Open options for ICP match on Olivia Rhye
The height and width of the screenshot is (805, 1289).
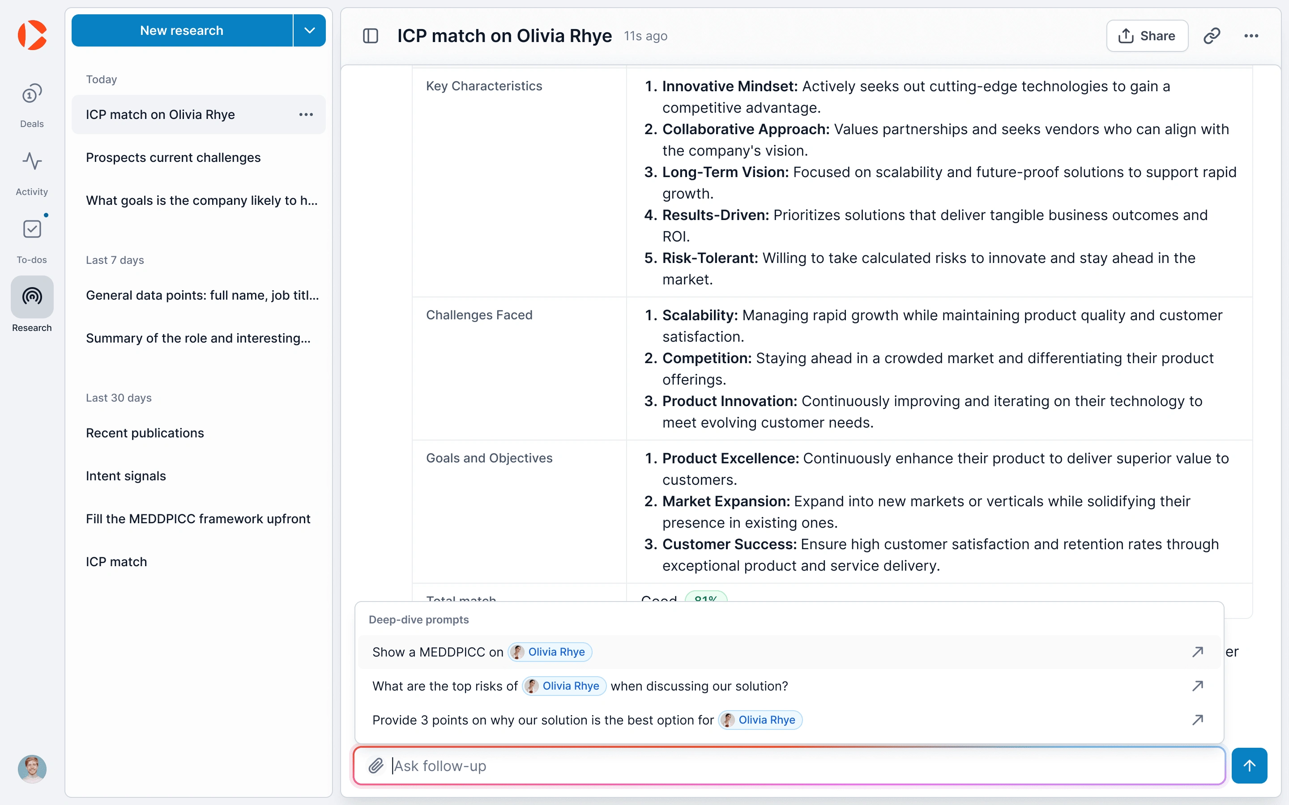click(306, 114)
